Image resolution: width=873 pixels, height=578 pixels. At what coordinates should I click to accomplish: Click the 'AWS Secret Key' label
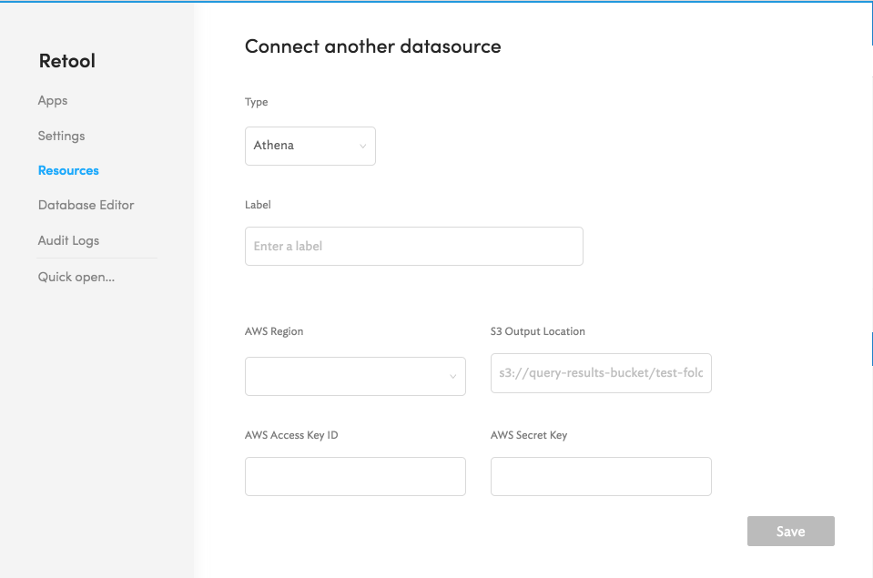(529, 435)
